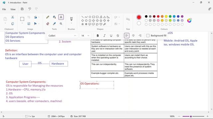The image size is (213, 119).
Task: Click the Share icon at top right
Action: [210, 9]
